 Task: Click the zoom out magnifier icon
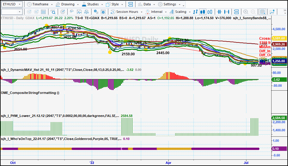[x=253, y=12]
